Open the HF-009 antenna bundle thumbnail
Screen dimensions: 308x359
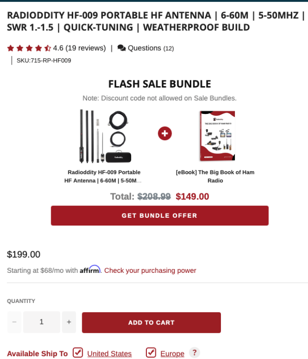pyautogui.click(x=105, y=136)
